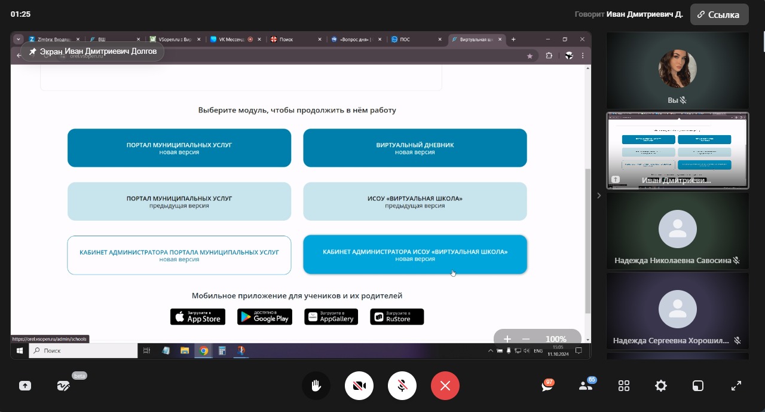
Task: Collapse the participants side panel
Action: point(599,196)
